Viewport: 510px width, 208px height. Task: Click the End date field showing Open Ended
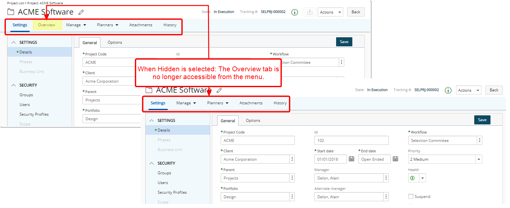(374, 159)
